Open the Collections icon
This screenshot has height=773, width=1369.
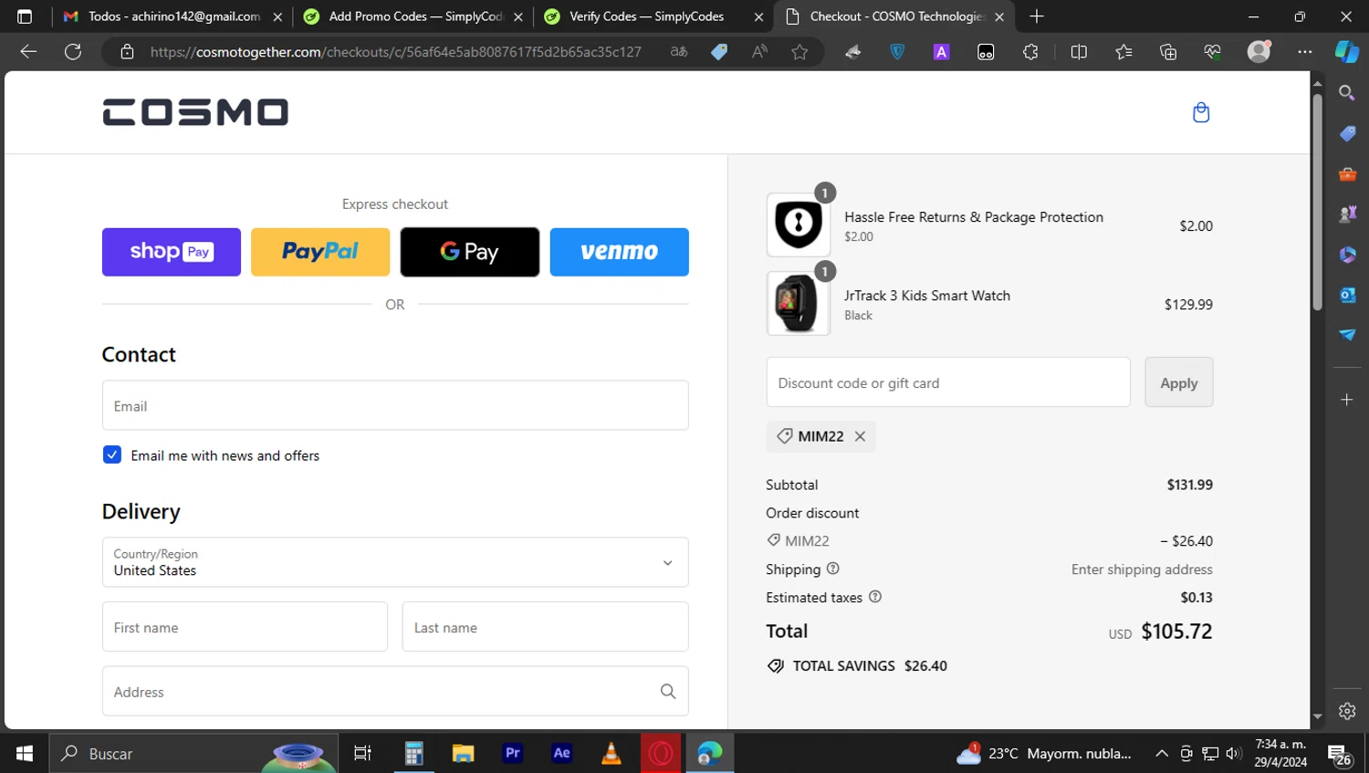tap(1168, 52)
